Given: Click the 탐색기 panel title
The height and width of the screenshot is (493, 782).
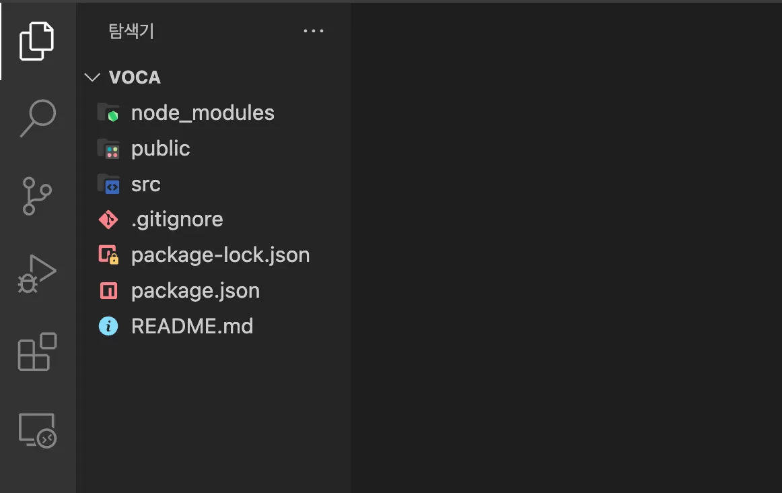Looking at the screenshot, I should pos(131,31).
